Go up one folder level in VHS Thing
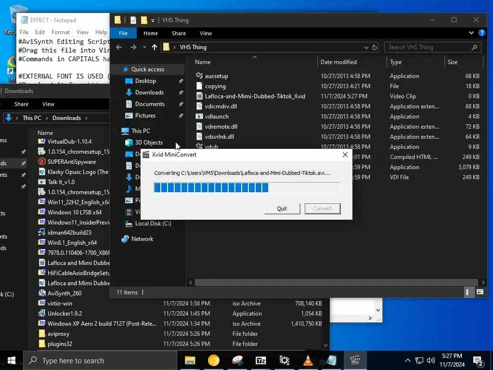This screenshot has width=493, height=370. click(155, 47)
